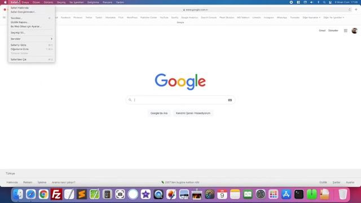The image size is (361, 203).
Task: Open Google Chrome from the Dock
Action: coord(43,194)
